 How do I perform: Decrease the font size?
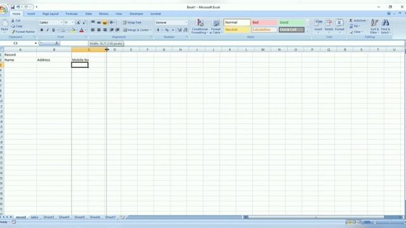pyautogui.click(x=84, y=23)
